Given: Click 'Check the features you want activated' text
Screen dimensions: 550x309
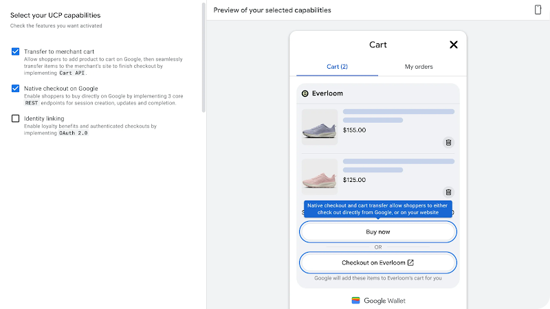Looking at the screenshot, I should (x=56, y=25).
